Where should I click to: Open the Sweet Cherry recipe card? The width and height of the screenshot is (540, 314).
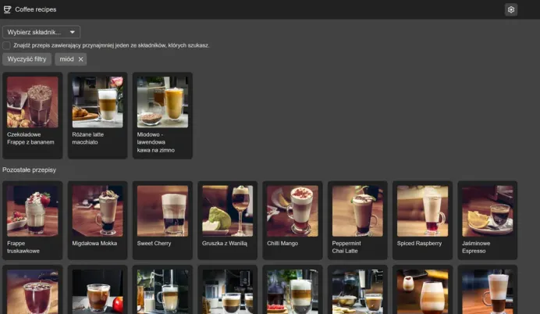(162, 220)
